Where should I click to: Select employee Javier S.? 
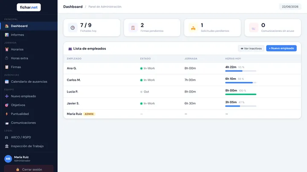point(73,103)
